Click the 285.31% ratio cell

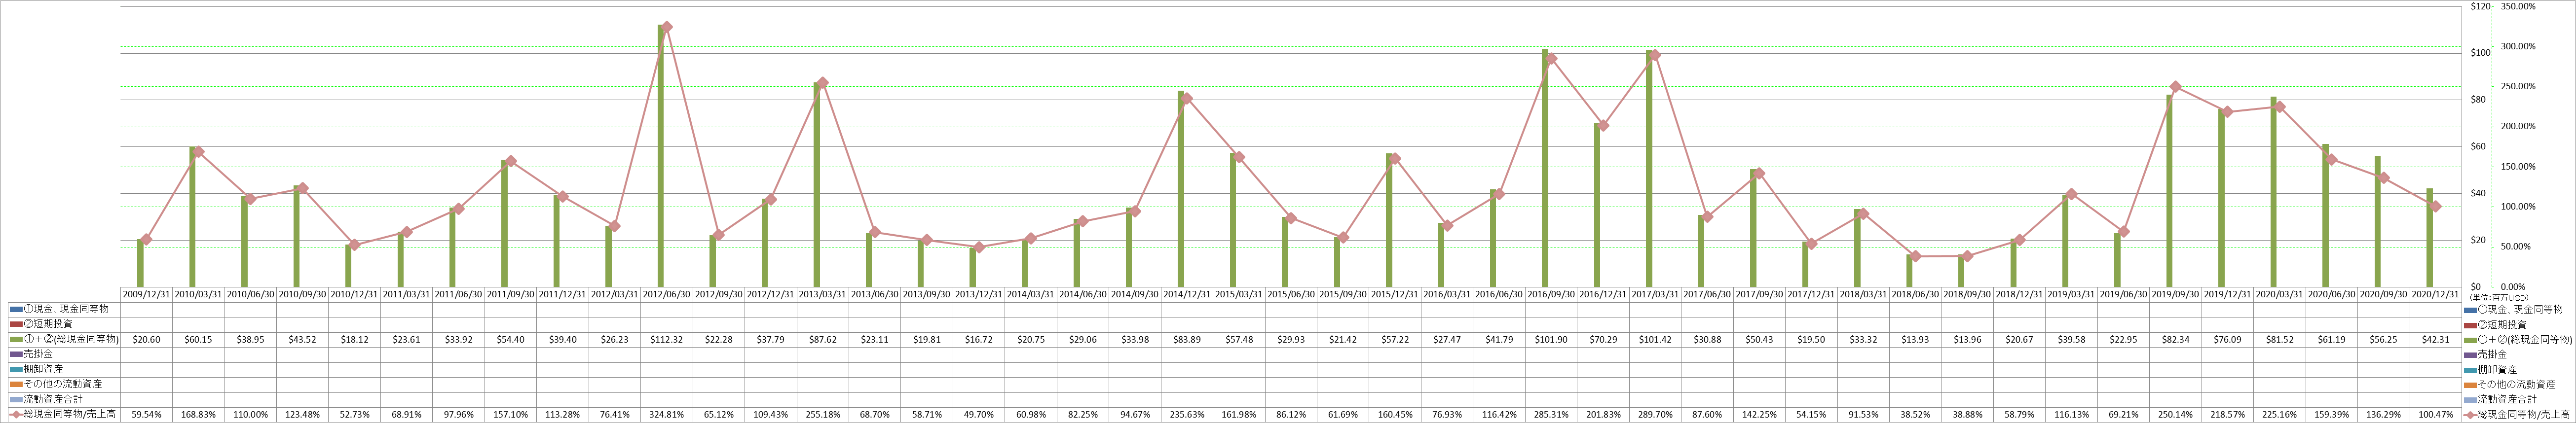[1551, 414]
